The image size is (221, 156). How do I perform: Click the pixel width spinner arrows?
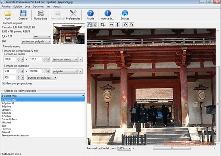point(18,59)
